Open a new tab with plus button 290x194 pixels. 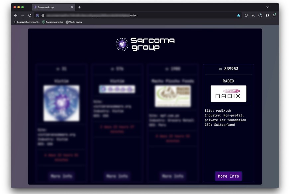pos(79,7)
